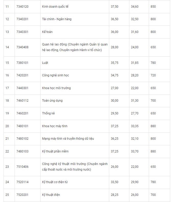Select the 'Kỹ thuật phần mềm' major cell
Image resolution: width=173 pixels, height=202 pixels.
pyautogui.click(x=55, y=151)
